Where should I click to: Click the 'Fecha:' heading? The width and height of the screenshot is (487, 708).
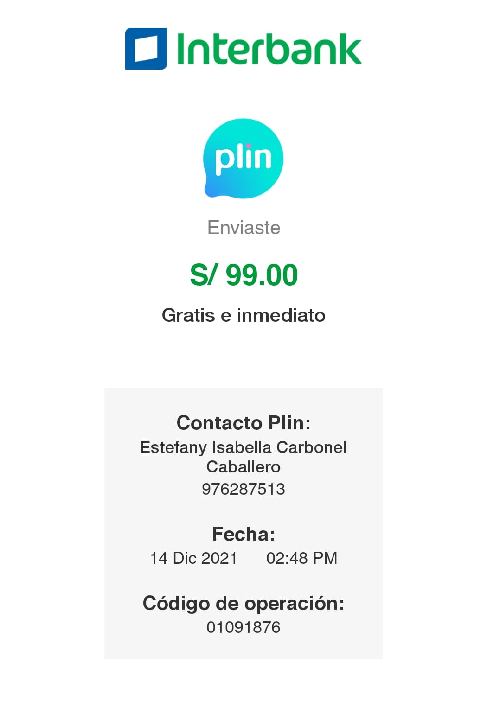pos(243,534)
